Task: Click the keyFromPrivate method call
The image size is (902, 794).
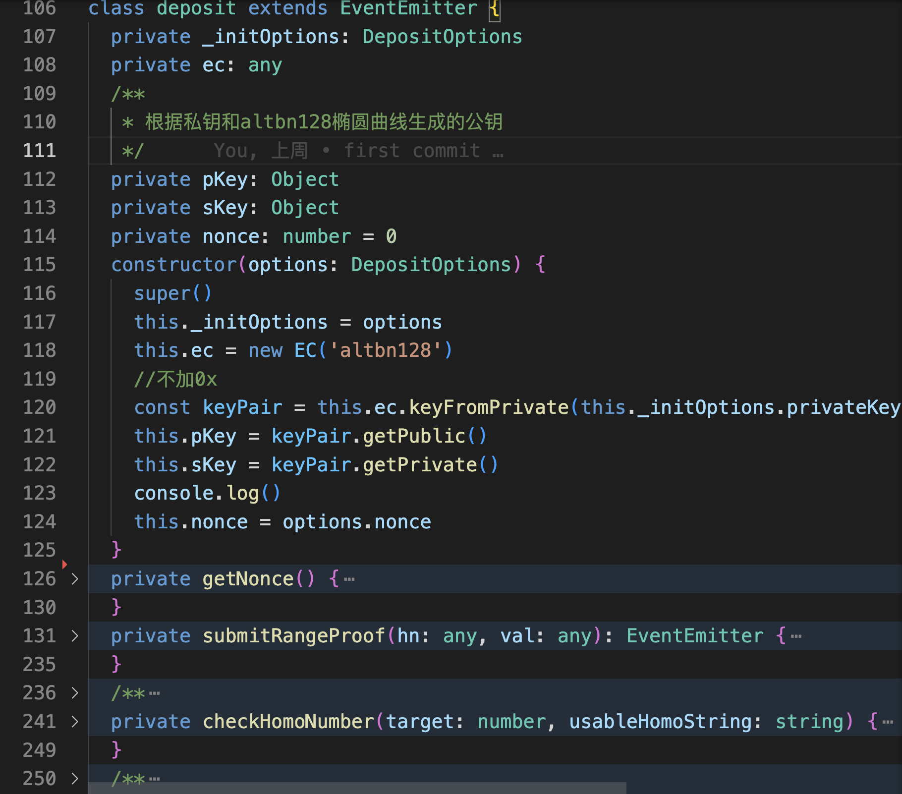Action: coord(489,407)
